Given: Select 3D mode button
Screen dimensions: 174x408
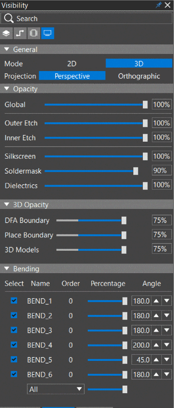Looking at the screenshot, I should [139, 64].
